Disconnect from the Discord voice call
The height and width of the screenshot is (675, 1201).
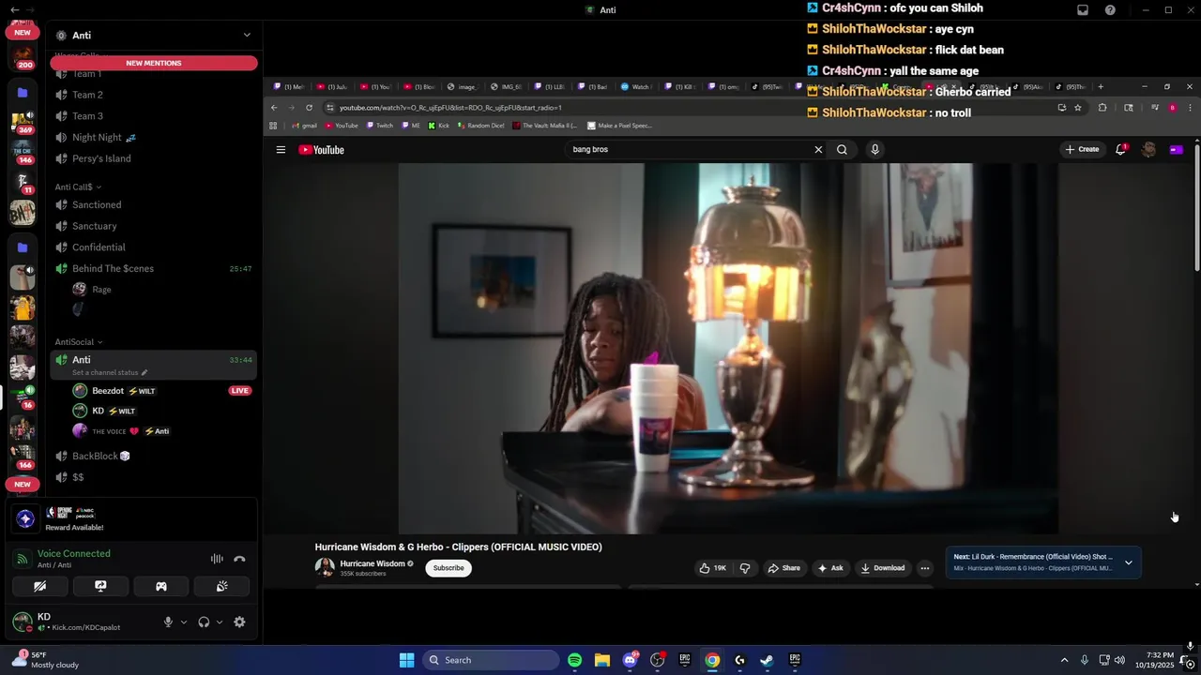(x=239, y=559)
